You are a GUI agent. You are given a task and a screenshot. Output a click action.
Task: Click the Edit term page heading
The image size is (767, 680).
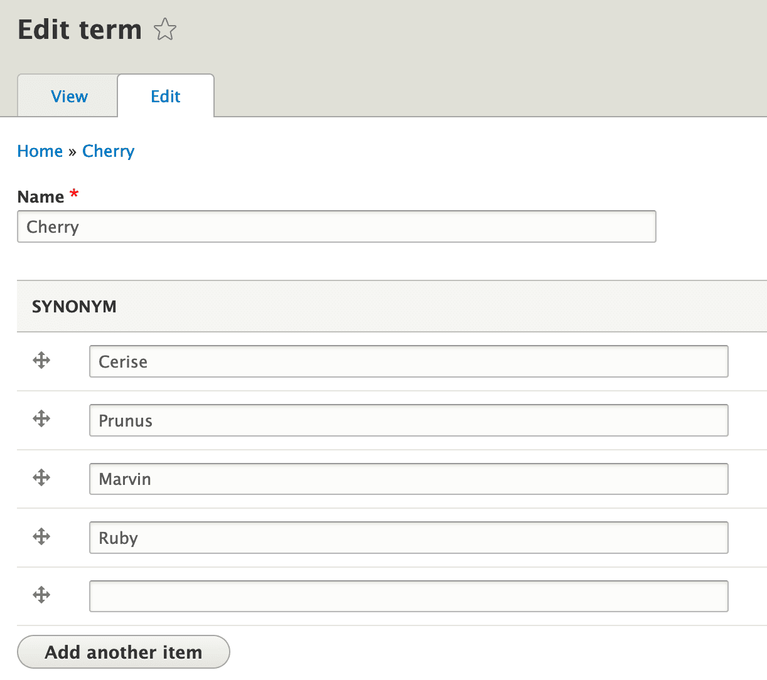(80, 29)
